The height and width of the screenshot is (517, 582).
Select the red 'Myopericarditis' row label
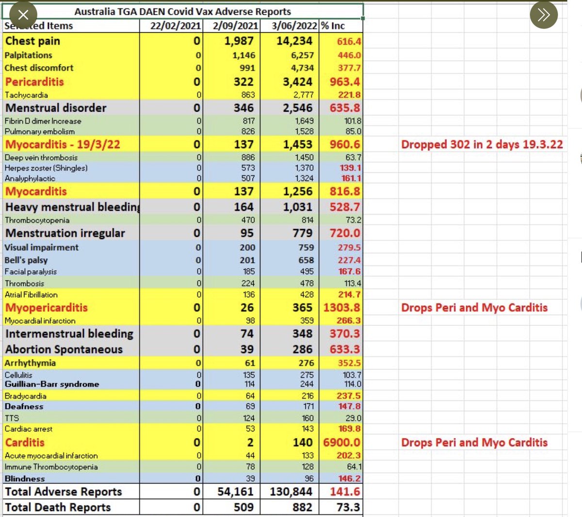click(x=47, y=308)
